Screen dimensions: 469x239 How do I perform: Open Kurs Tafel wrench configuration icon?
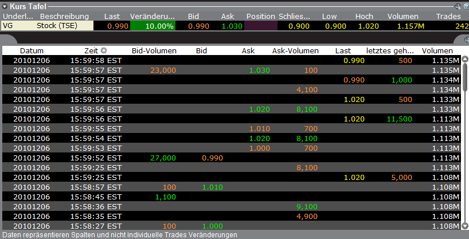tap(458, 6)
